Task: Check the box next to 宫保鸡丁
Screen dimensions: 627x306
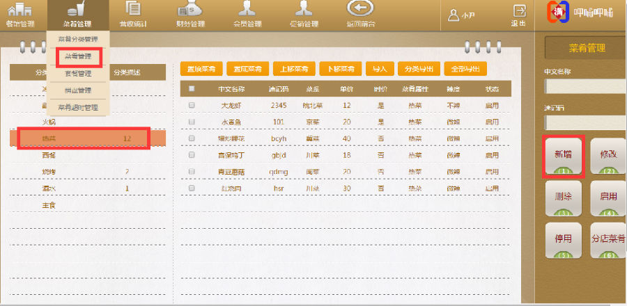Action: click(x=192, y=155)
